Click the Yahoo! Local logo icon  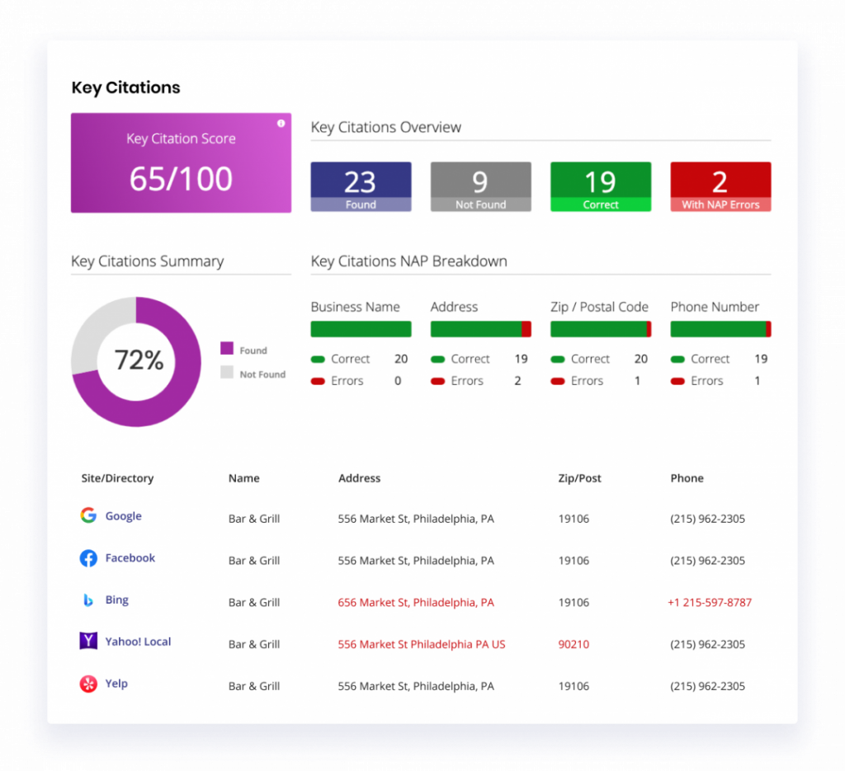88,641
